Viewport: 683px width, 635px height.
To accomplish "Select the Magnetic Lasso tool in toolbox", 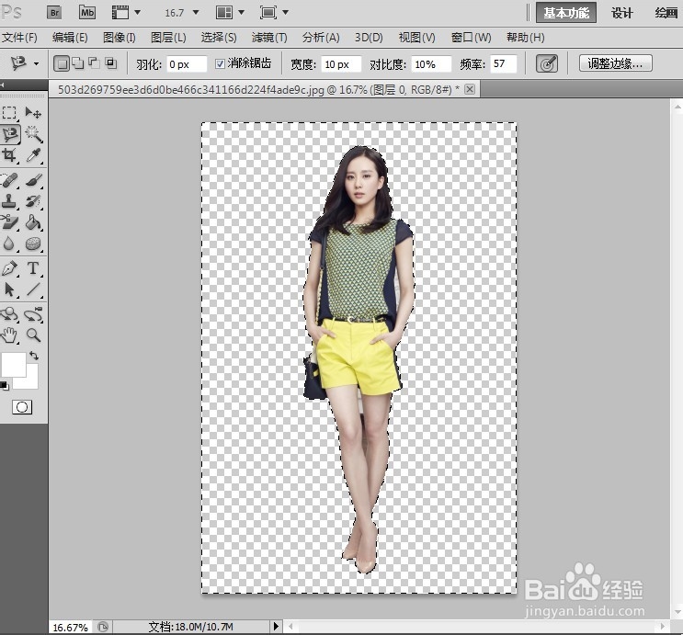I will [x=10, y=134].
